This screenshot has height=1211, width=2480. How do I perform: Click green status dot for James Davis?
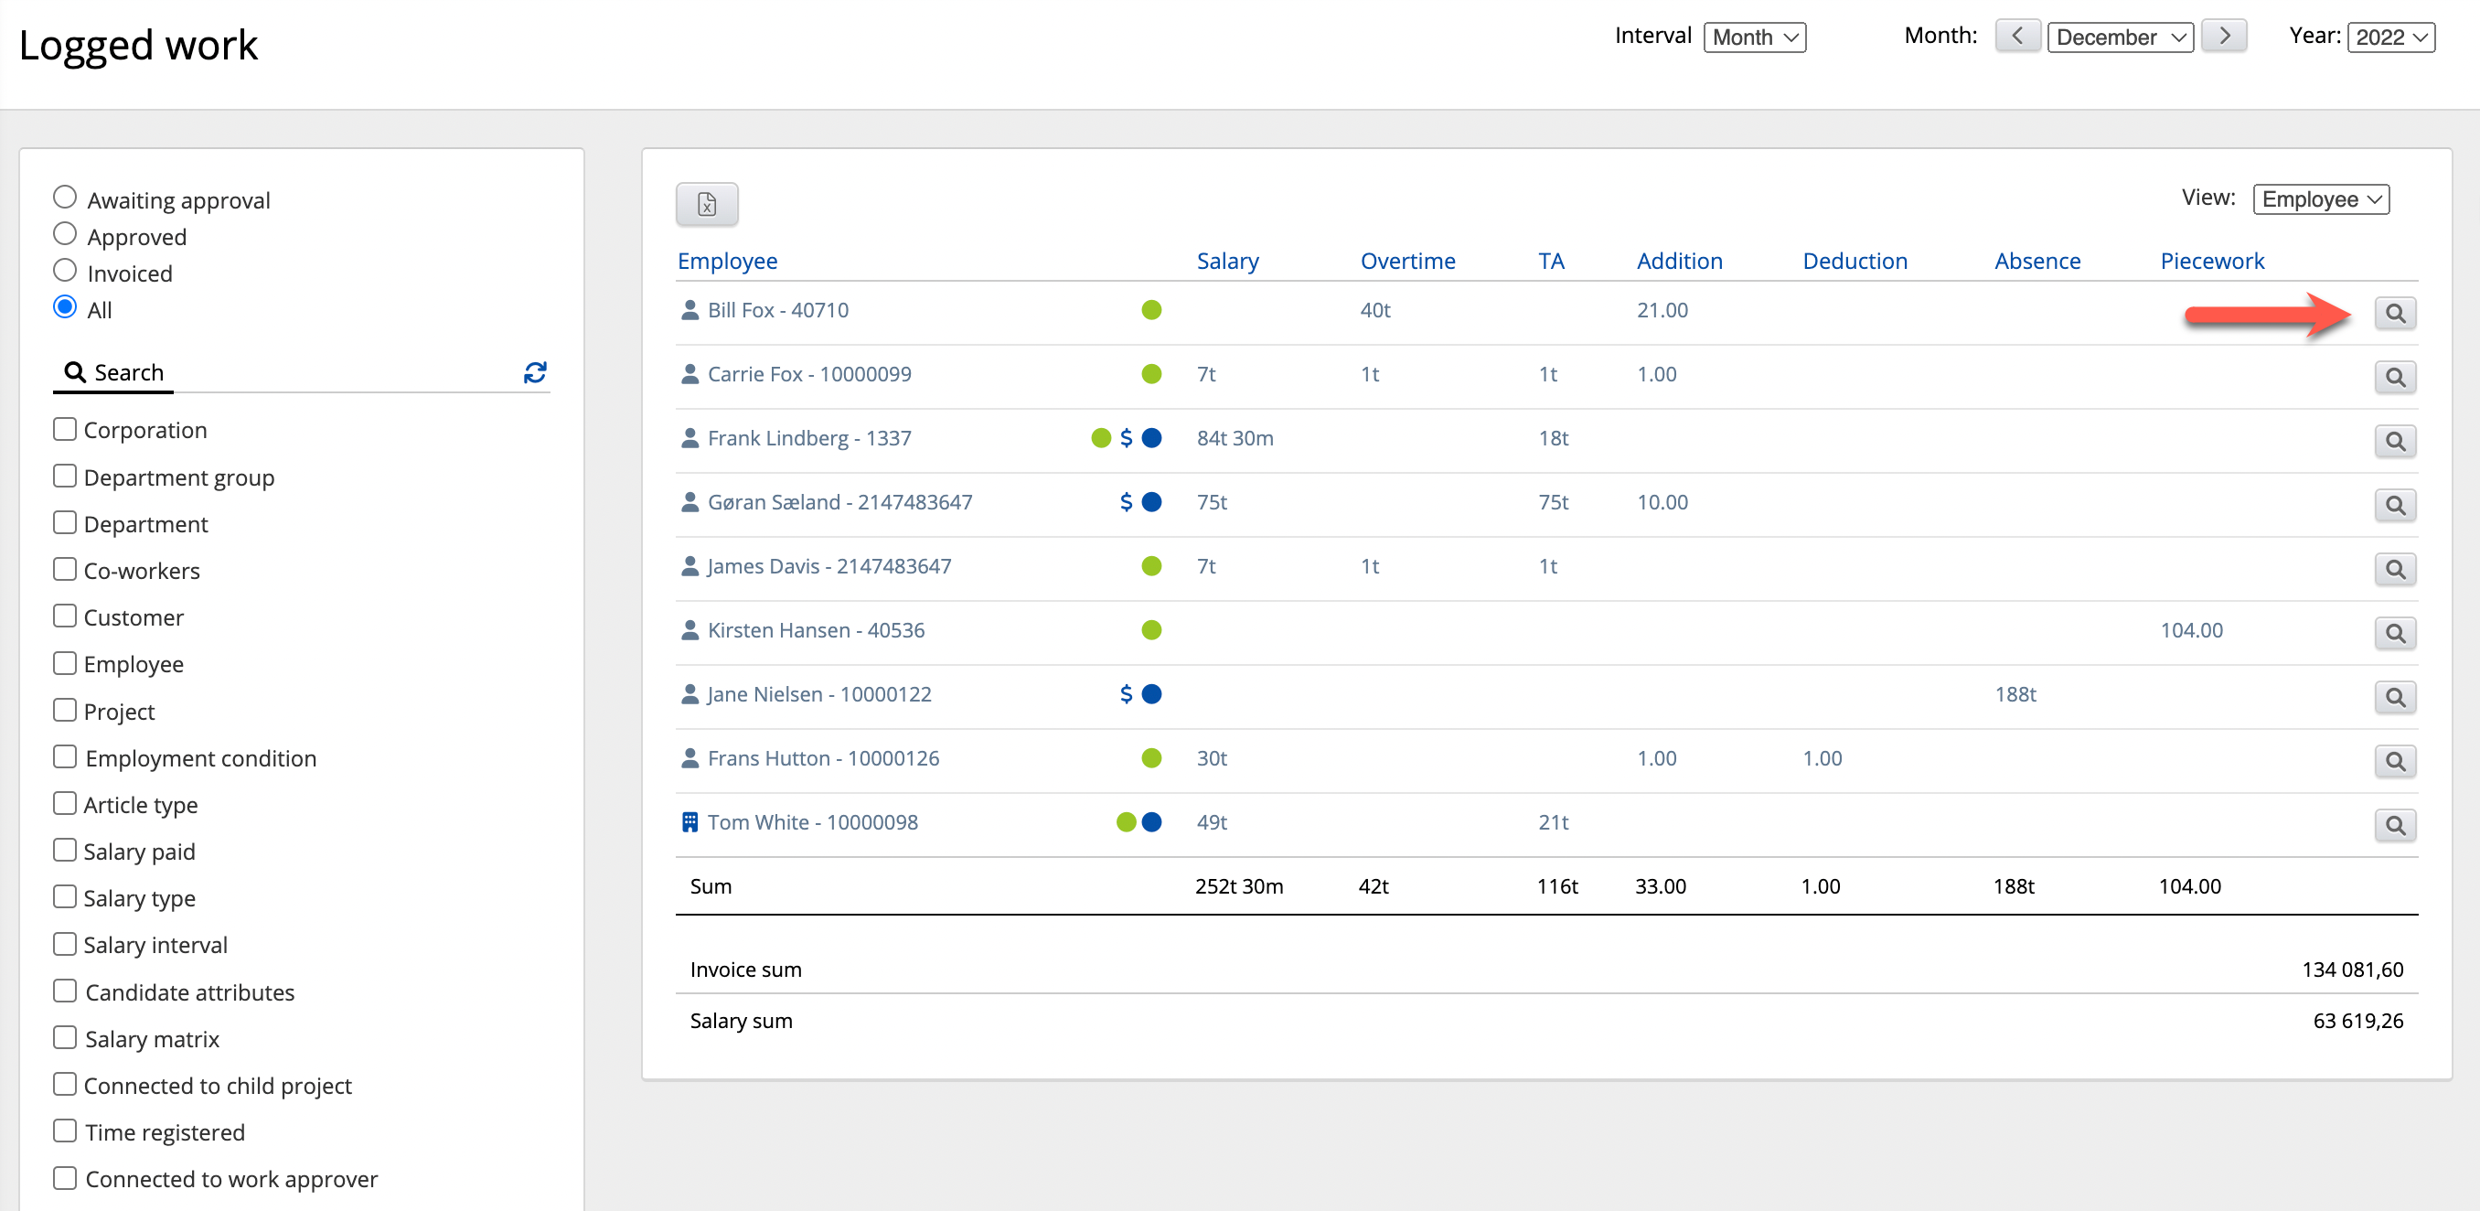pos(1150,566)
